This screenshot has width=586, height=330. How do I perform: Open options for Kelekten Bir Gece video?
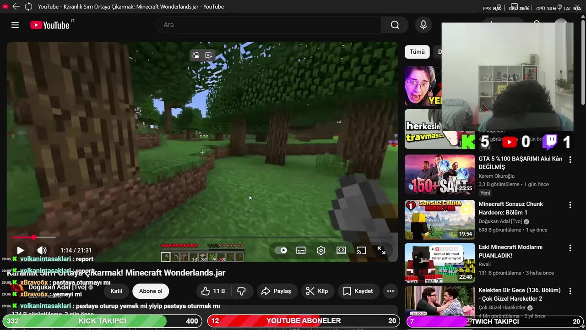pyautogui.click(x=570, y=291)
